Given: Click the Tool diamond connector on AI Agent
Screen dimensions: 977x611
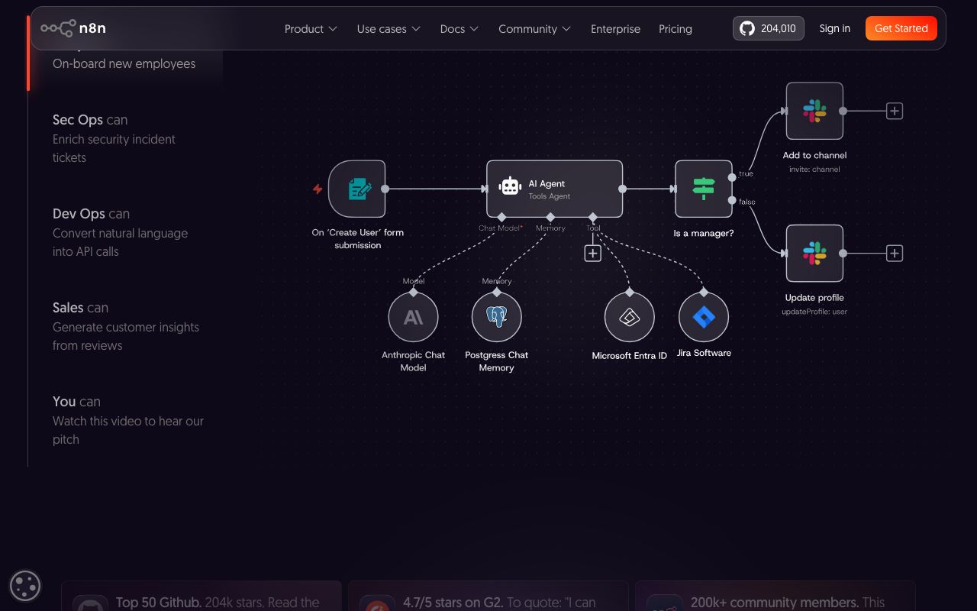Looking at the screenshot, I should [x=593, y=217].
